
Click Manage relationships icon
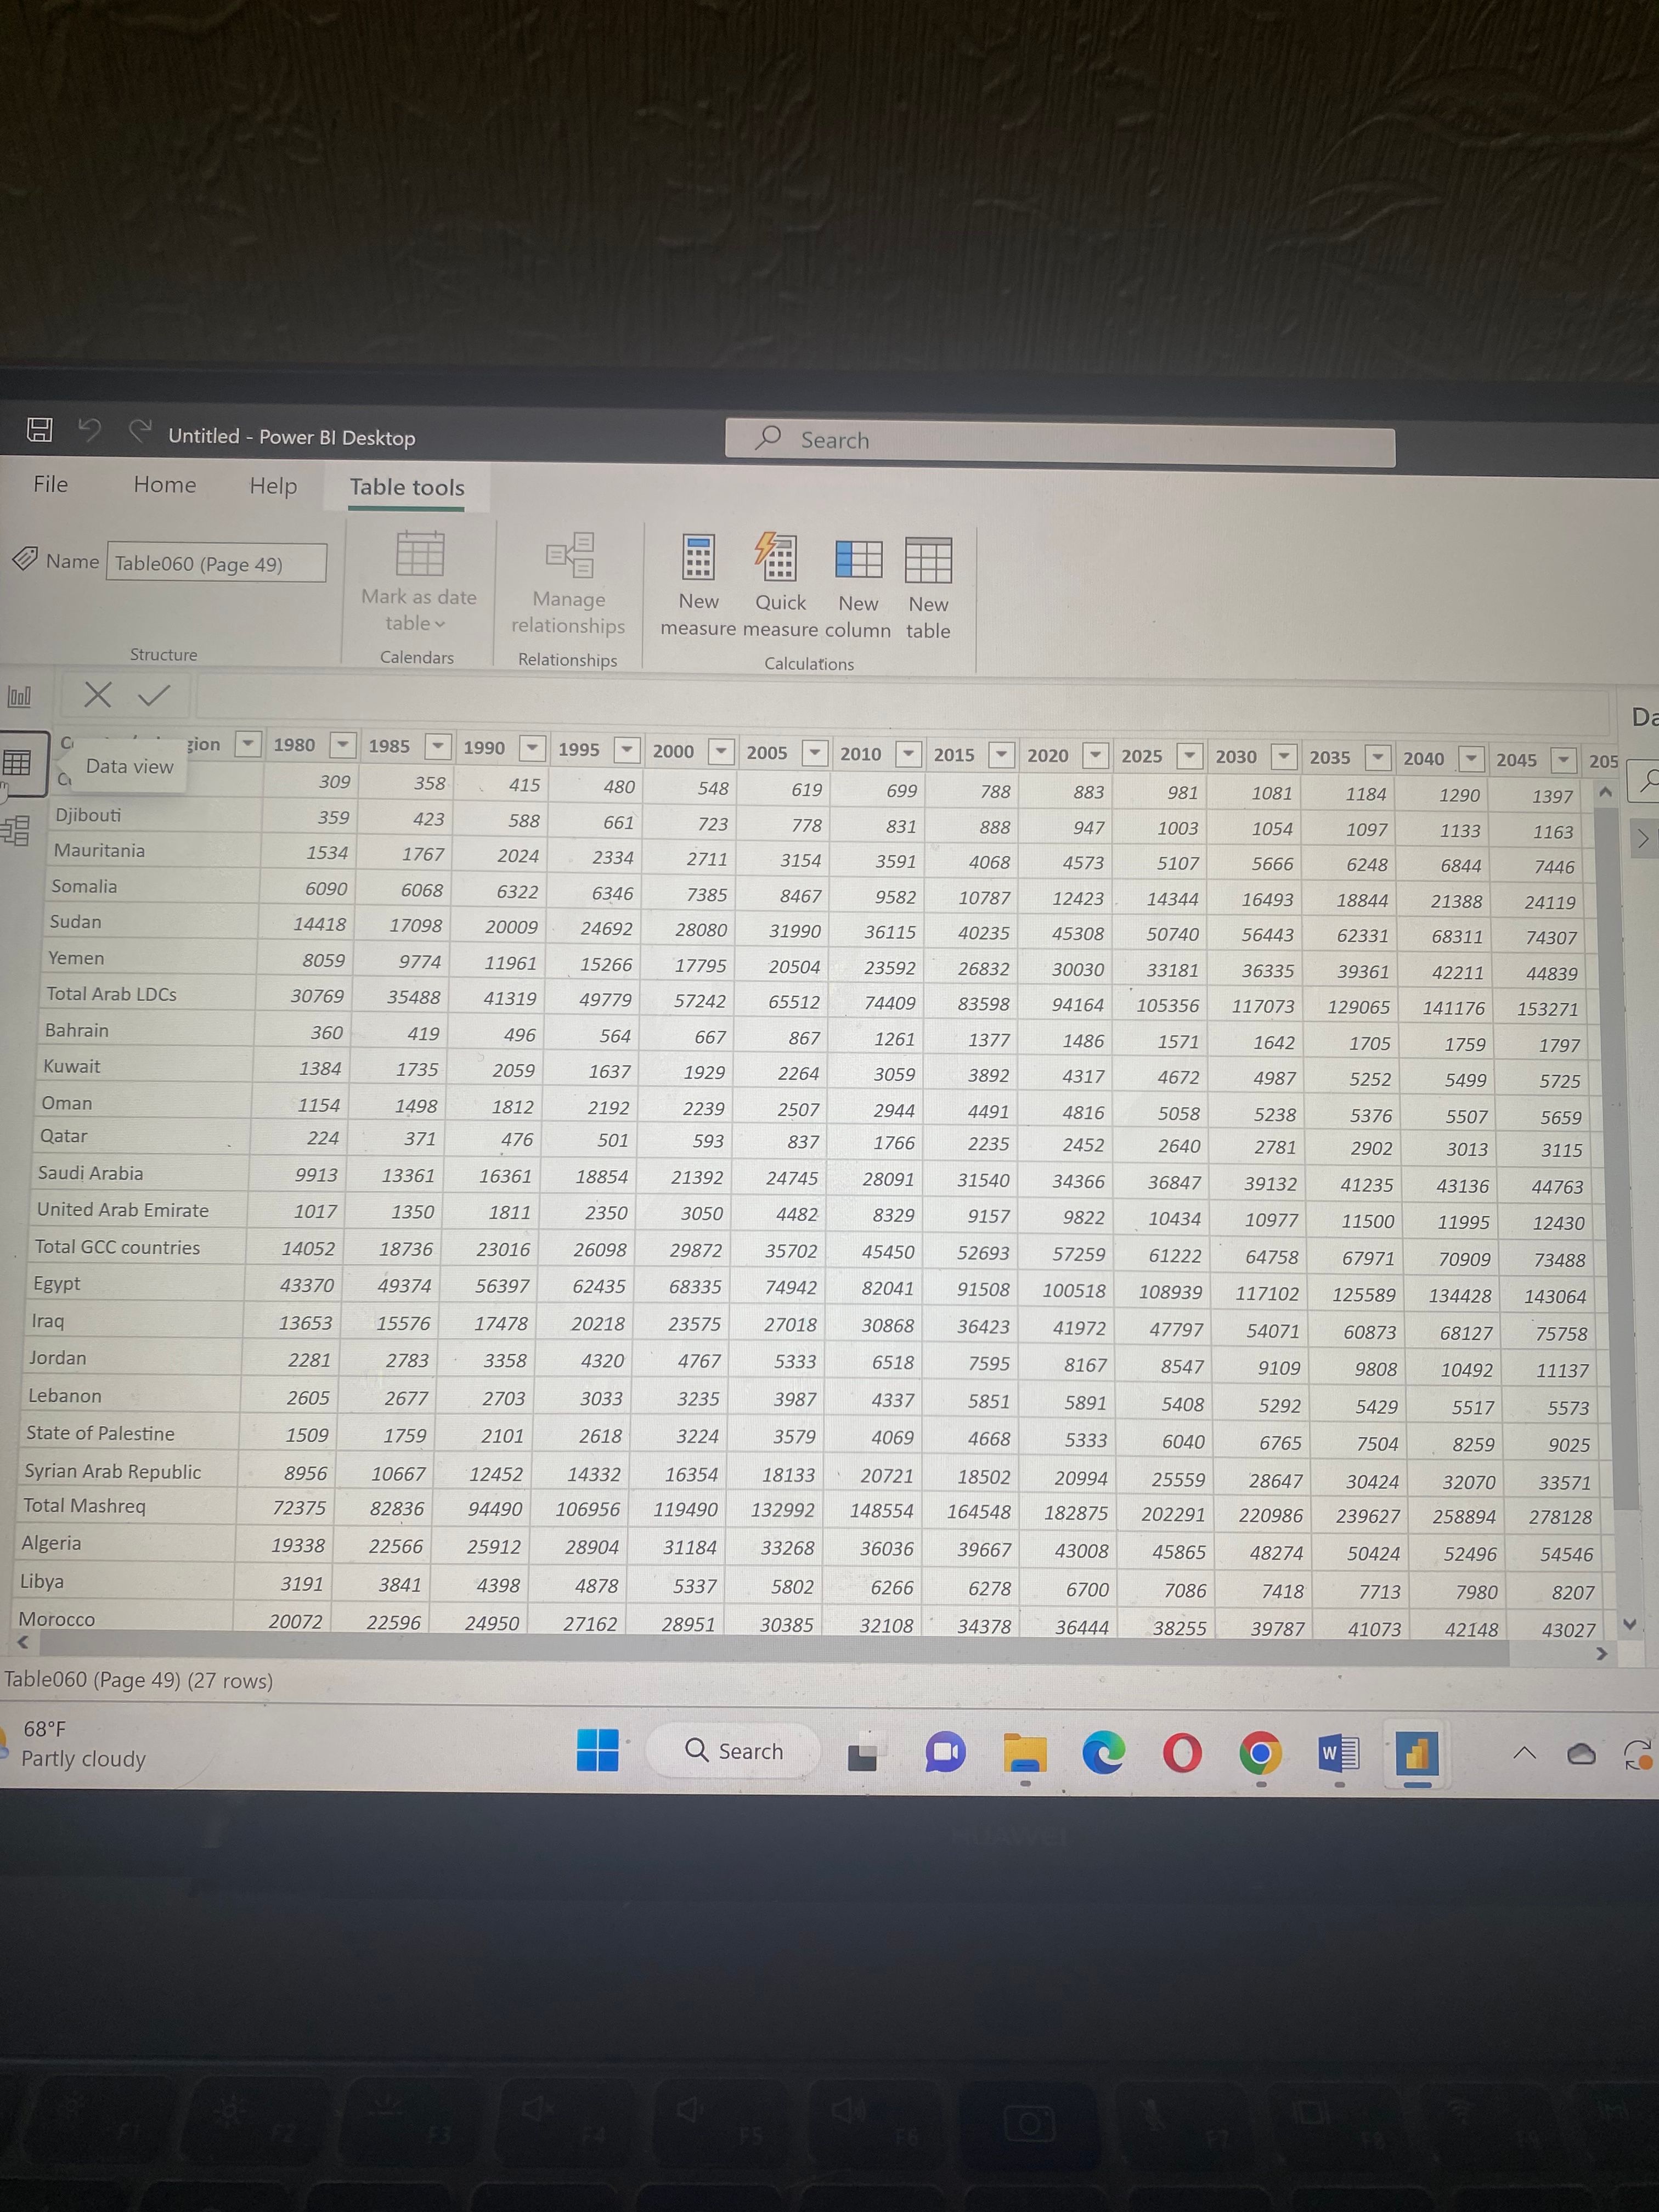(x=569, y=555)
